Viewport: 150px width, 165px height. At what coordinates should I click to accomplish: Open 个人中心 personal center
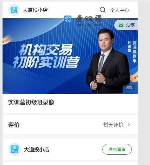(x=120, y=10)
